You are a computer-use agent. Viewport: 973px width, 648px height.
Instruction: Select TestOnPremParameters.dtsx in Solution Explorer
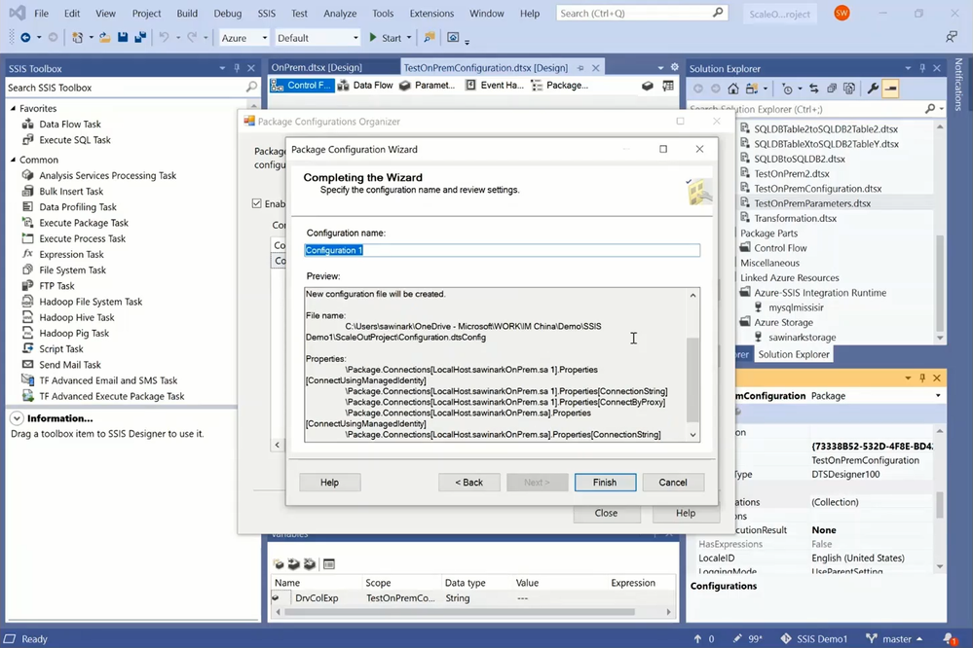[811, 203]
